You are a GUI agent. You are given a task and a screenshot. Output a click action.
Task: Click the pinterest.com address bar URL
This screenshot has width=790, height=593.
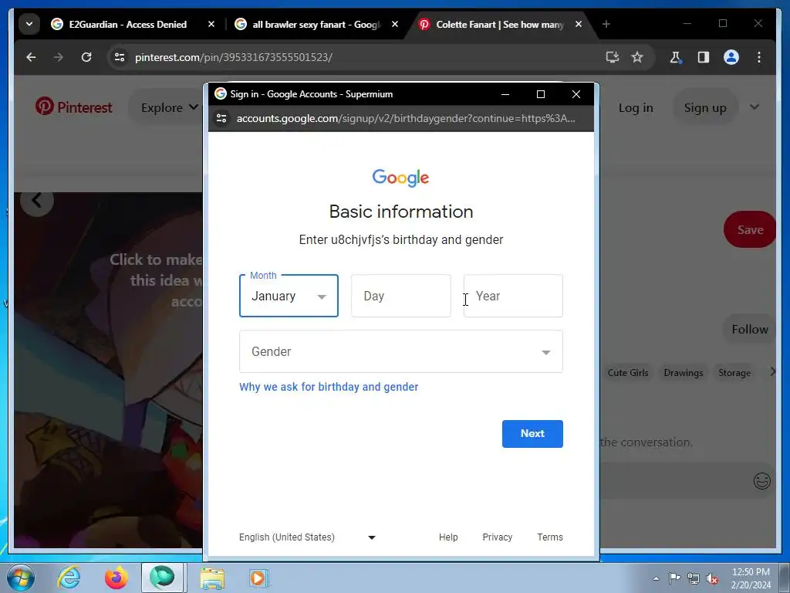[233, 57]
